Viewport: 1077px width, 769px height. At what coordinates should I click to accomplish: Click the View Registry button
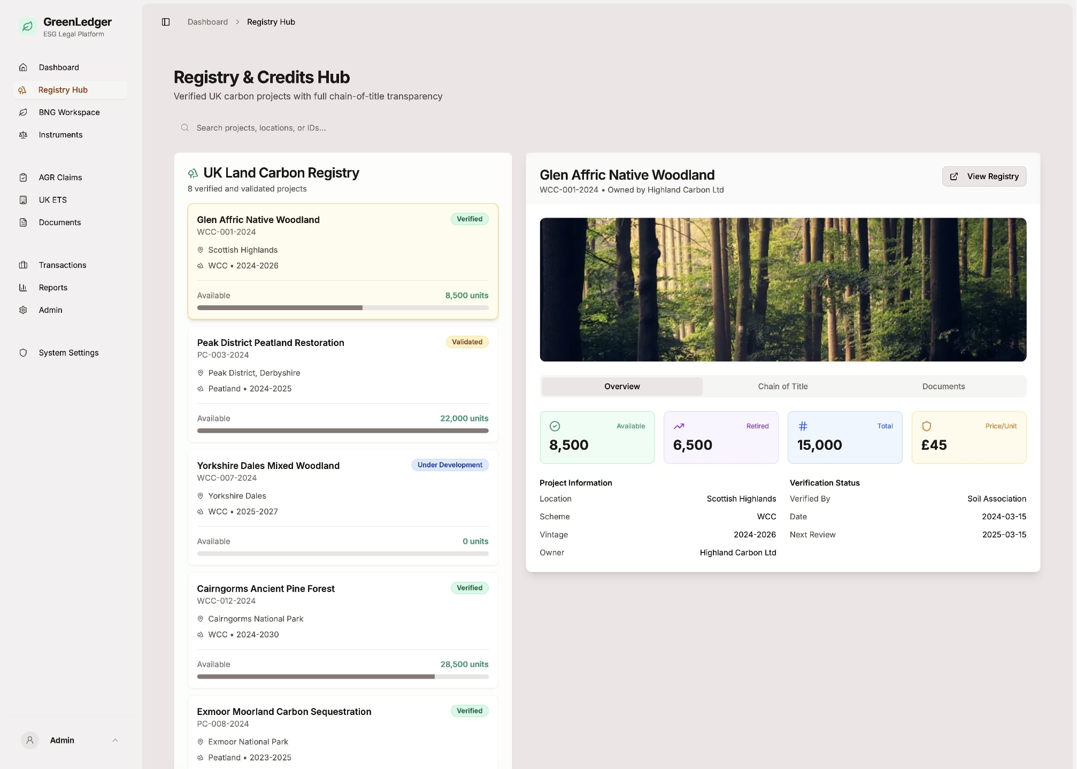pyautogui.click(x=984, y=176)
